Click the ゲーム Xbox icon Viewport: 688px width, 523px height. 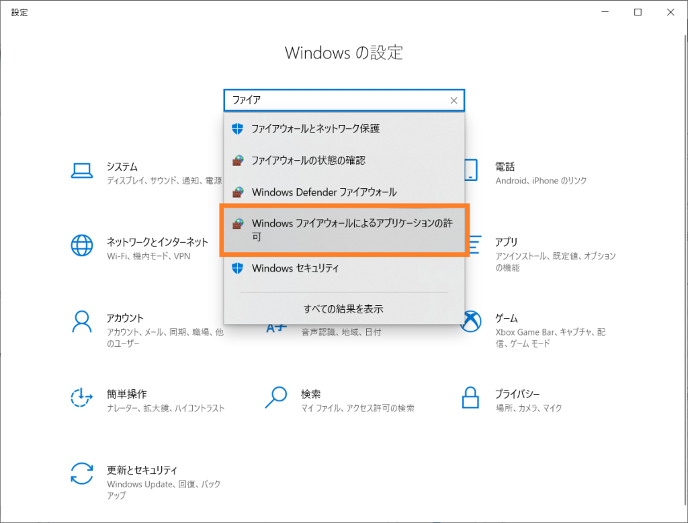pos(472,321)
